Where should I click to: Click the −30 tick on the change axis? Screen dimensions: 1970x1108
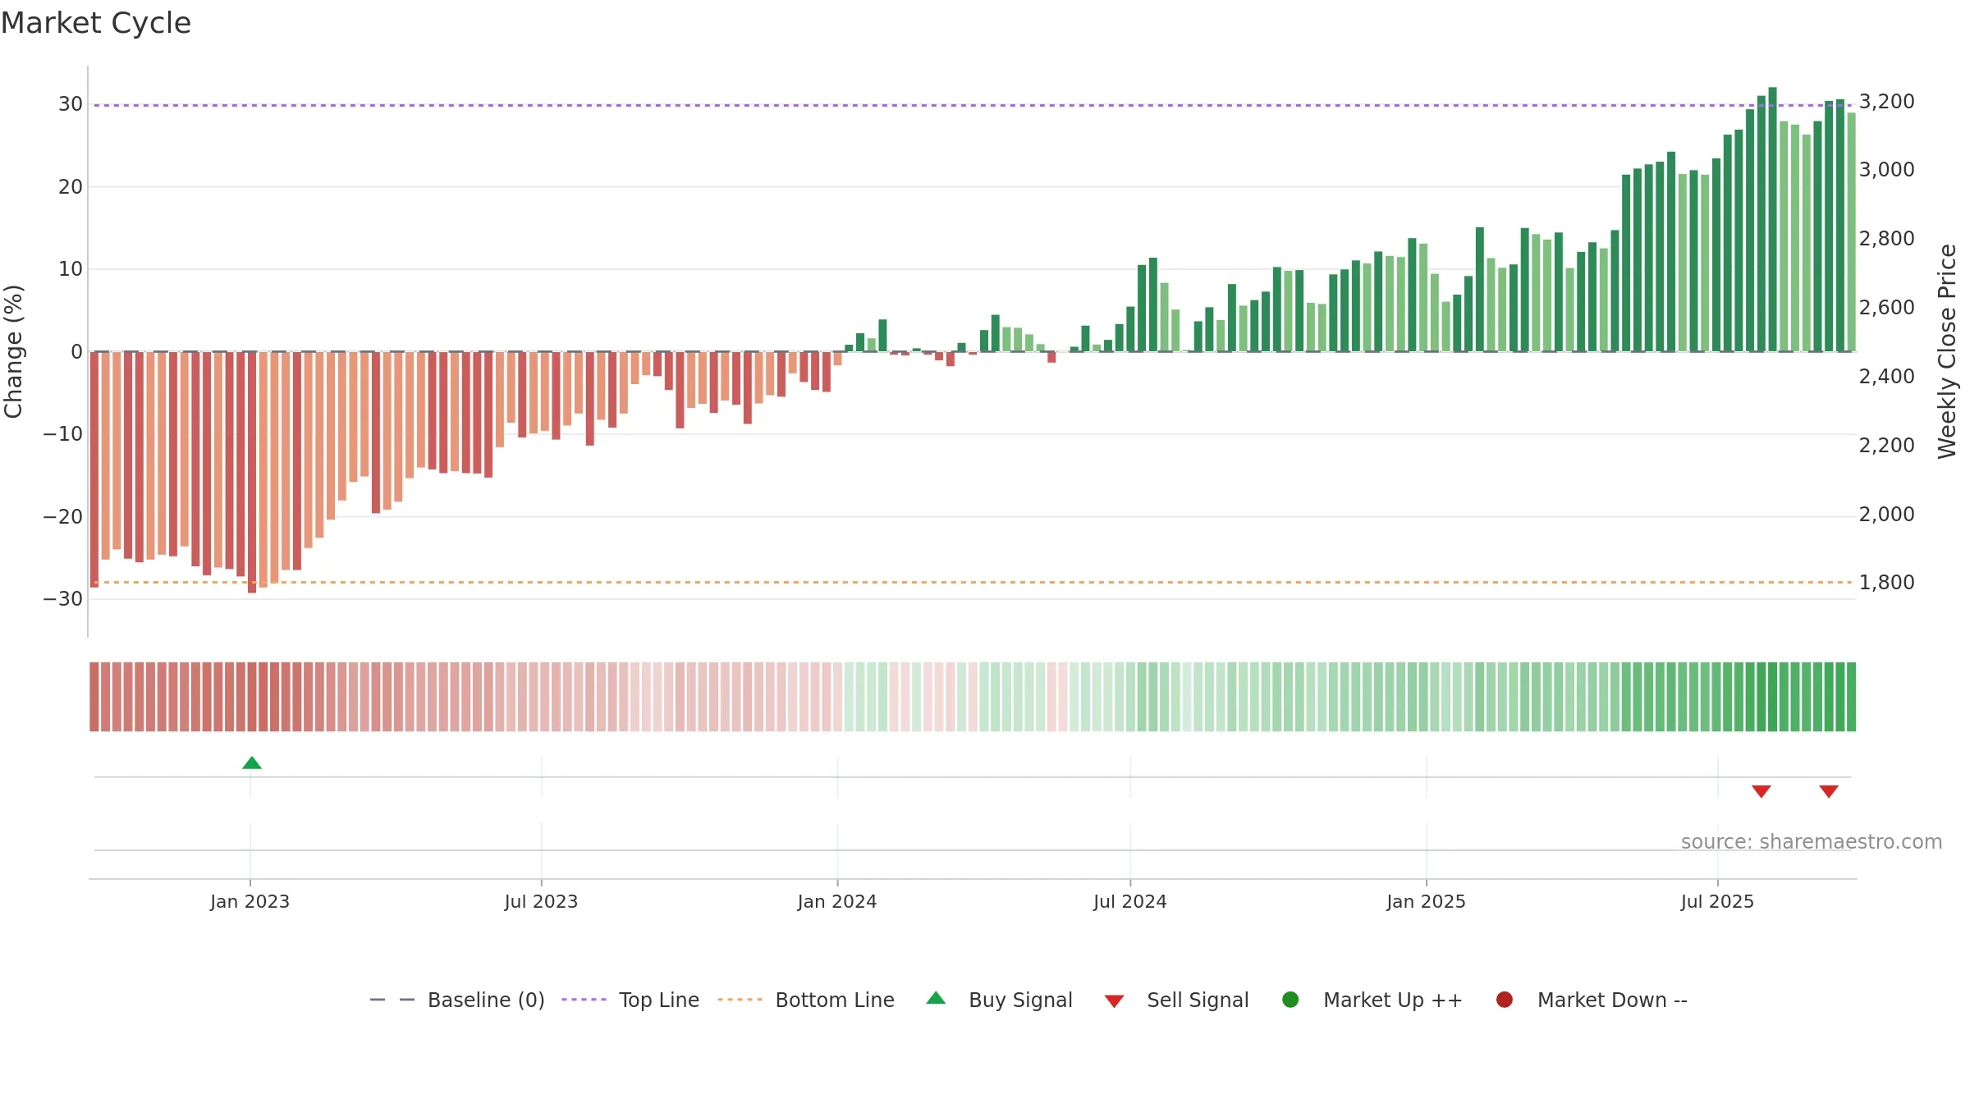pos(63,599)
